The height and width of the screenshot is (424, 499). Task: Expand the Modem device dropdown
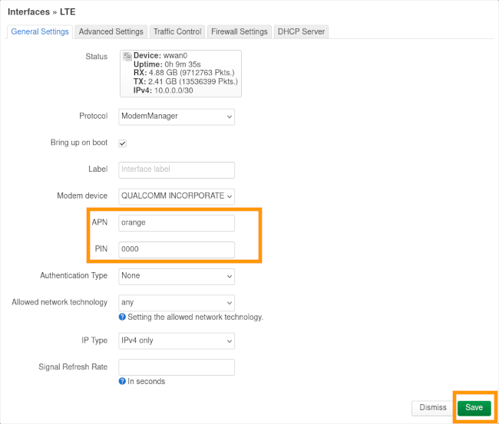click(177, 196)
